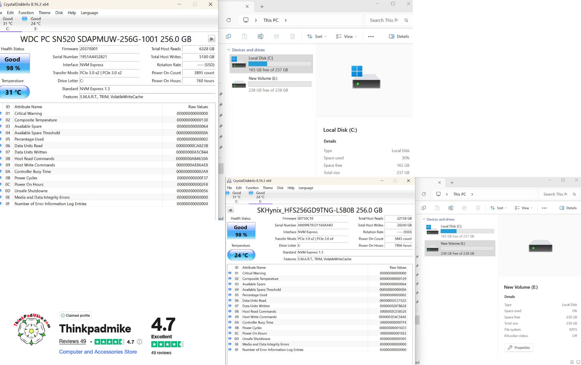The height and width of the screenshot is (365, 581).
Task: Refresh This PC in upper File Explorer
Action: [229, 20]
